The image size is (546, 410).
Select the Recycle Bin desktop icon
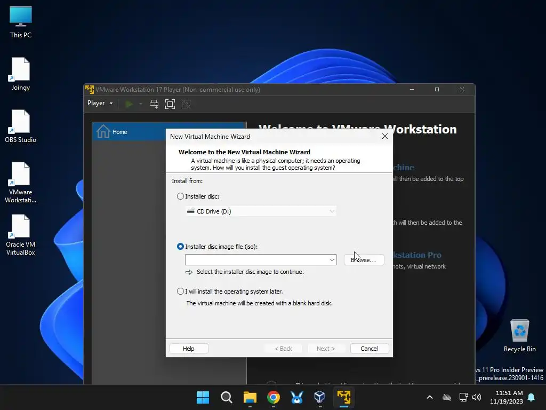[519, 336]
